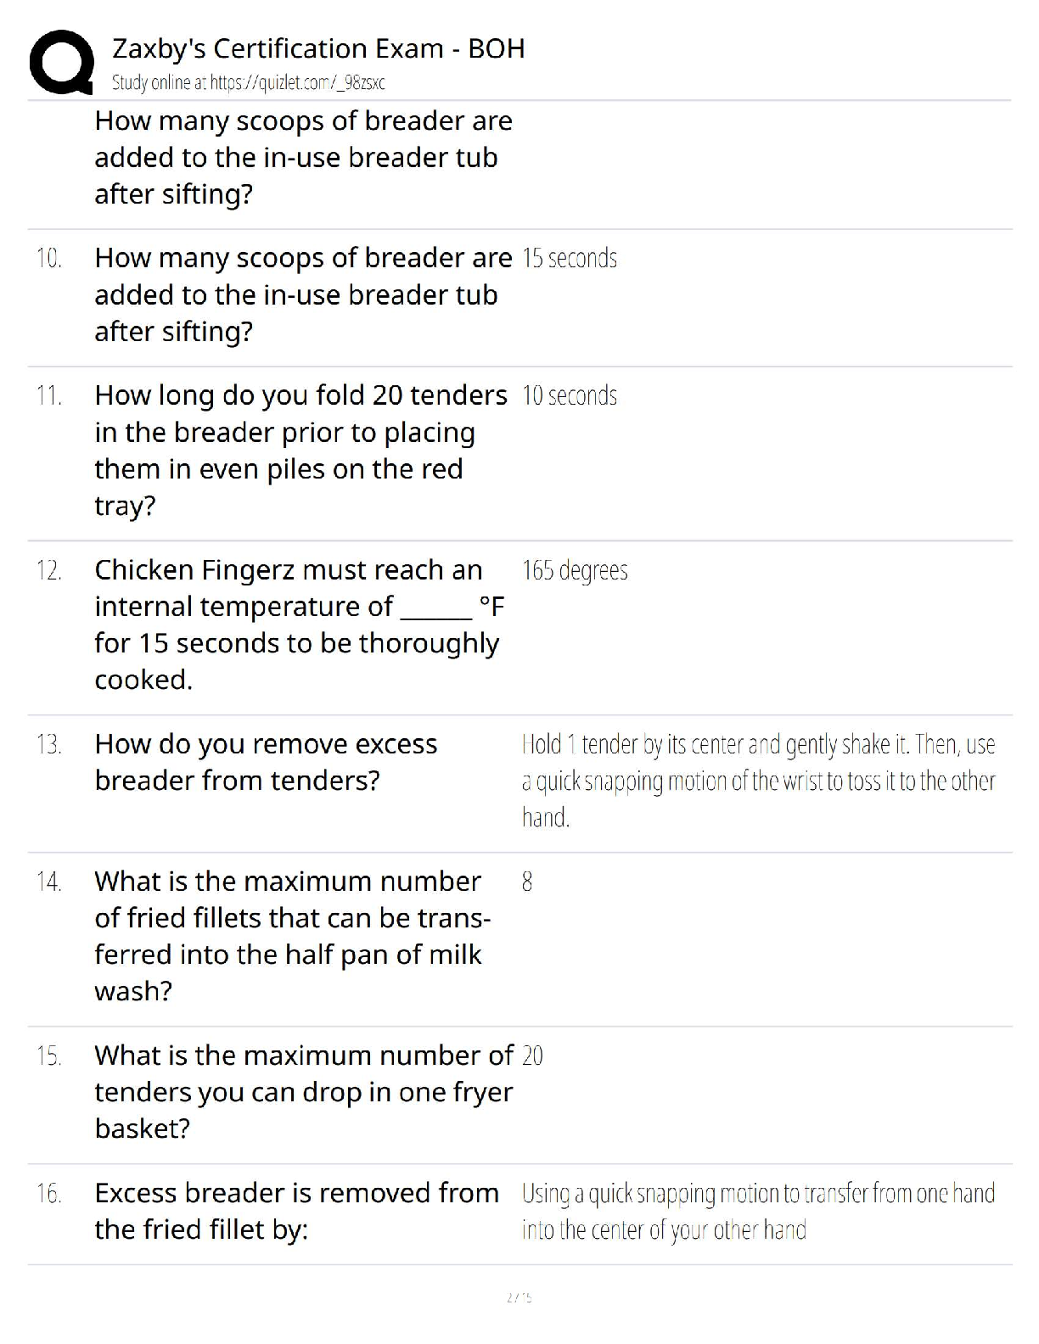Select question 14 about half pan of milk wash

[x=293, y=936]
